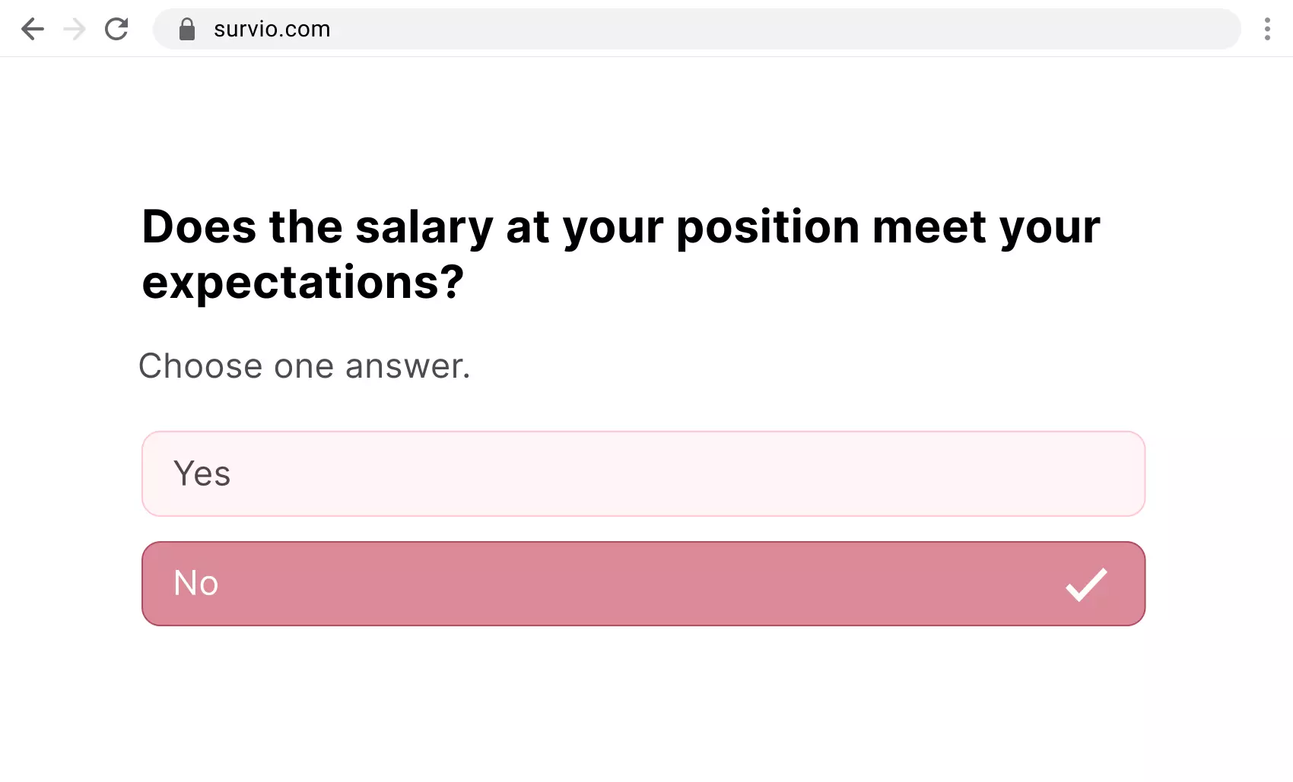Viewport: 1293px width, 782px height.
Task: Click the back button to leave the survey
Action: 33,29
